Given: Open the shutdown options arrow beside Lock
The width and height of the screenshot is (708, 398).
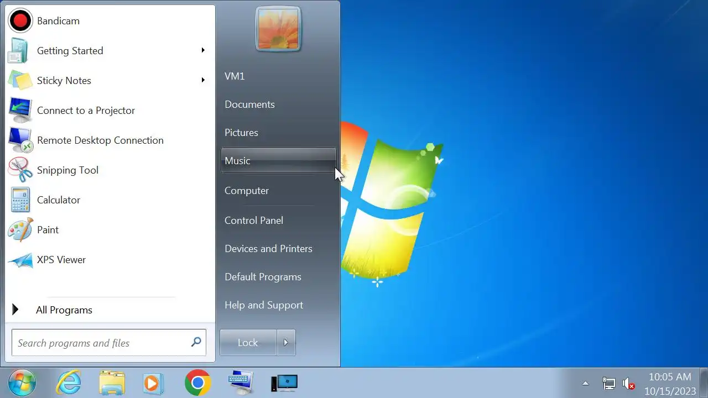Looking at the screenshot, I should [x=286, y=343].
